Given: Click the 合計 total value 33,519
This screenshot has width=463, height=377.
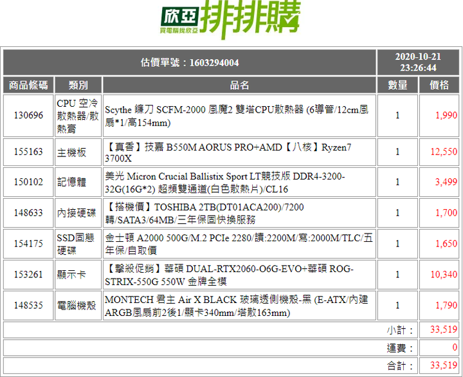Looking at the screenshot, I should coord(444,365).
